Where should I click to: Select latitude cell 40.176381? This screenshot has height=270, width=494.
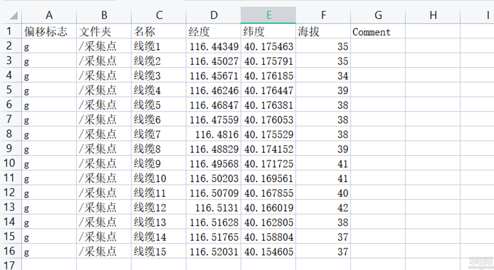[x=268, y=104]
